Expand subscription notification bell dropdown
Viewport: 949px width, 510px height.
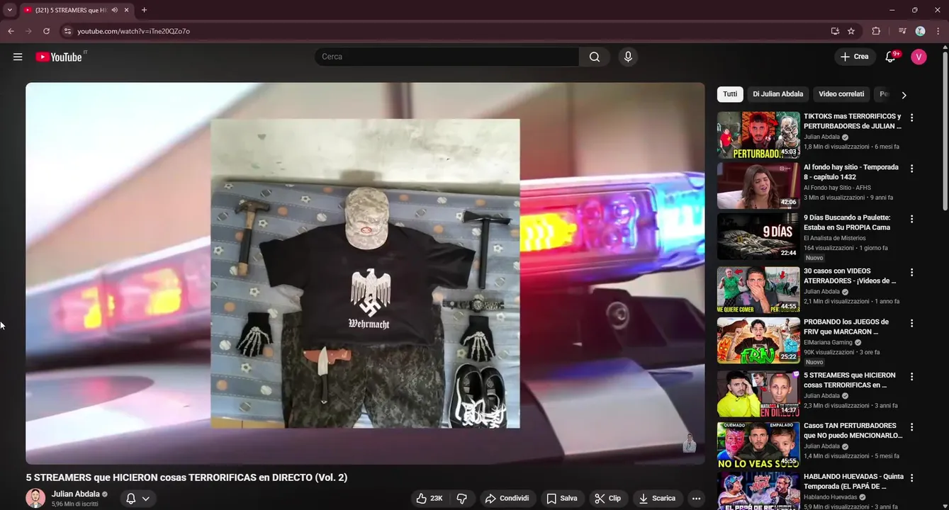pyautogui.click(x=137, y=499)
